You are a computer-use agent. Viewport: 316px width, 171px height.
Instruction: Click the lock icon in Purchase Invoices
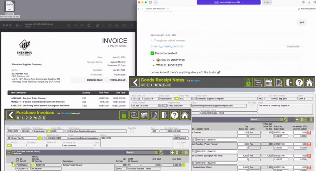tap(124, 115)
